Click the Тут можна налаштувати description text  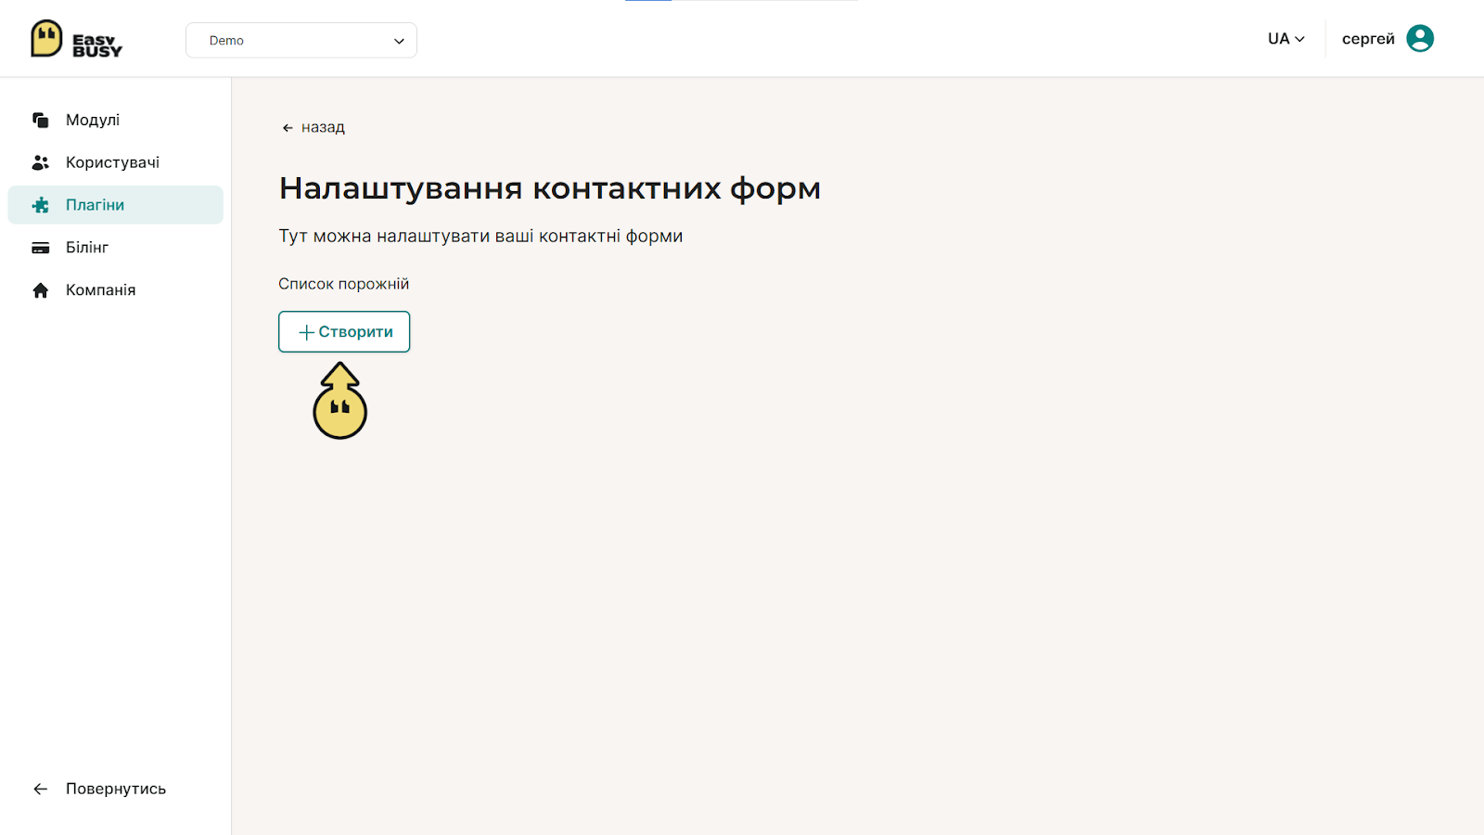coord(480,236)
